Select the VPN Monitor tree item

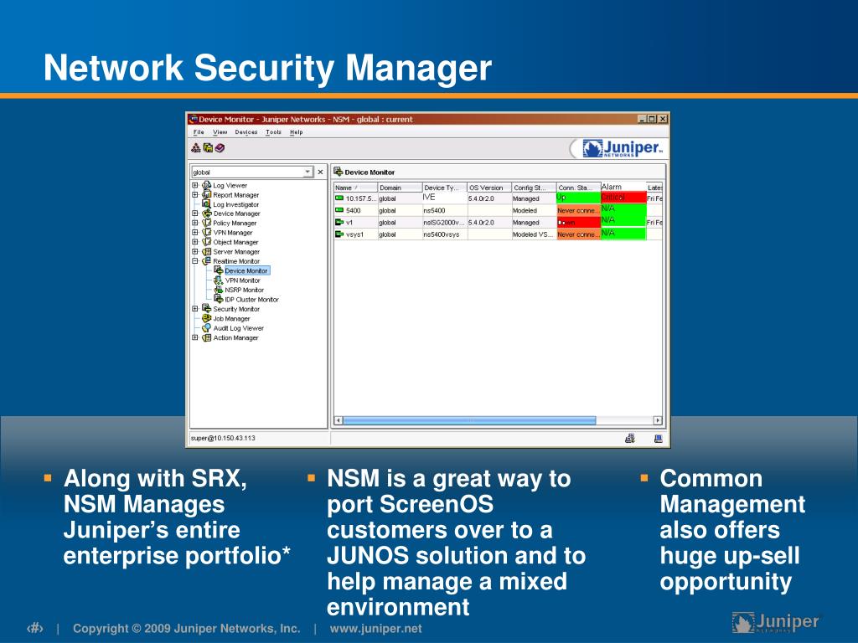(242, 280)
